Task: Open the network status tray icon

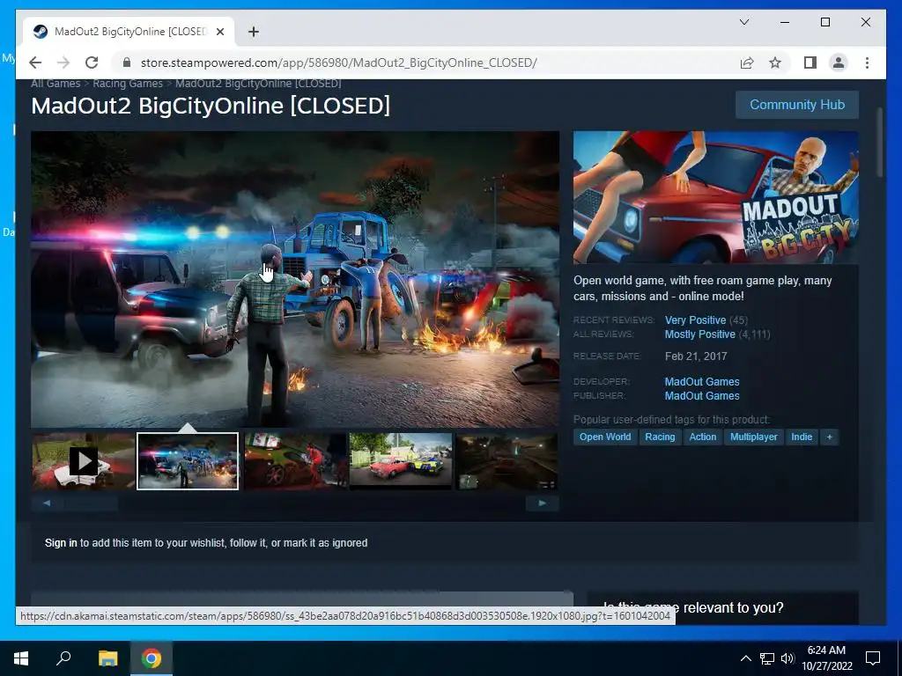Action: tap(767, 658)
